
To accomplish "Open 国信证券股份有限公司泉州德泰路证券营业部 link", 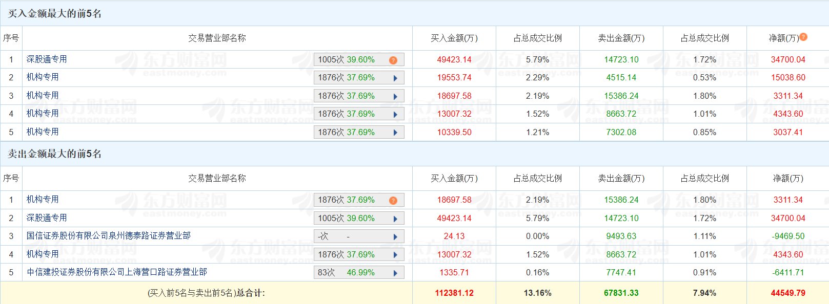I will point(108,236).
